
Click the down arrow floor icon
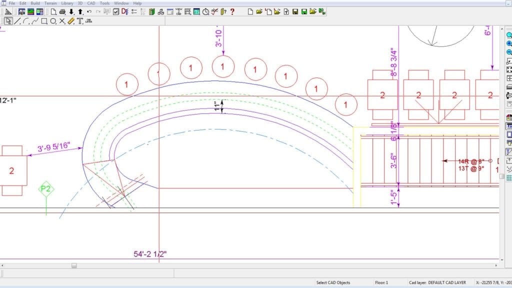(71, 12)
